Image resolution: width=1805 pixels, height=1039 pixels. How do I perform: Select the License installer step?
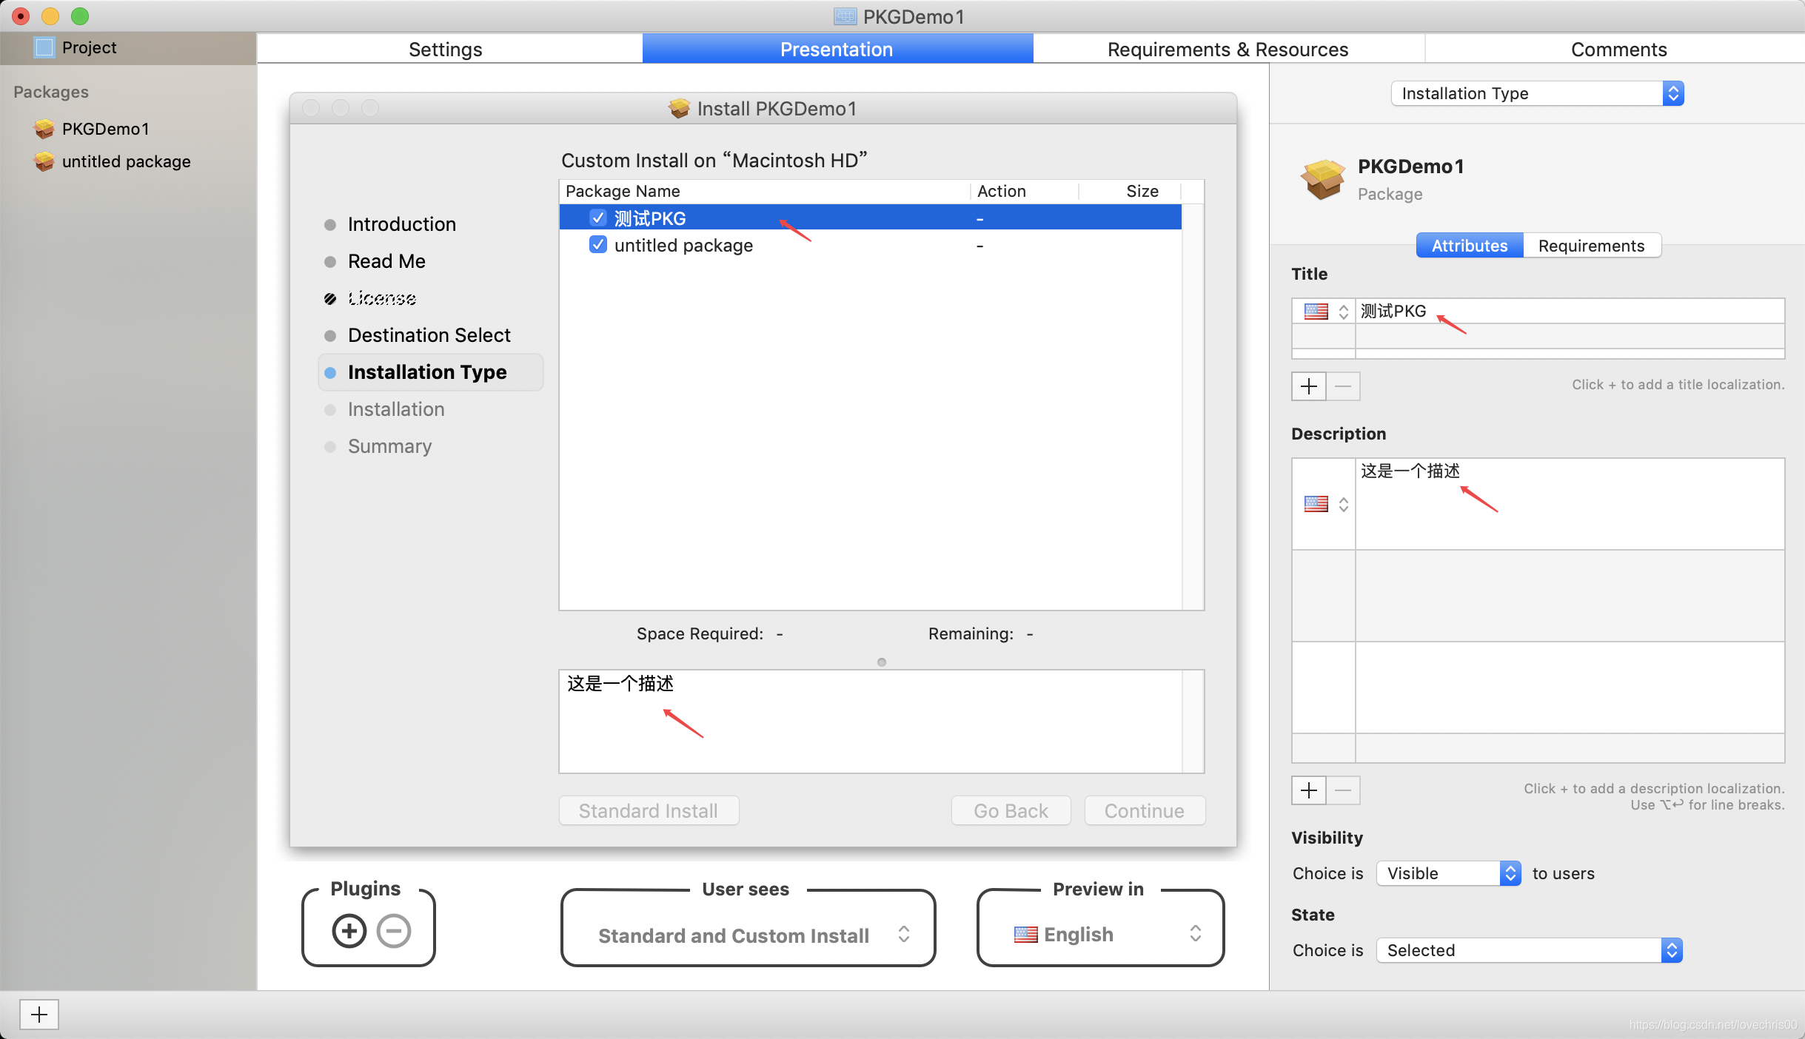(x=382, y=298)
